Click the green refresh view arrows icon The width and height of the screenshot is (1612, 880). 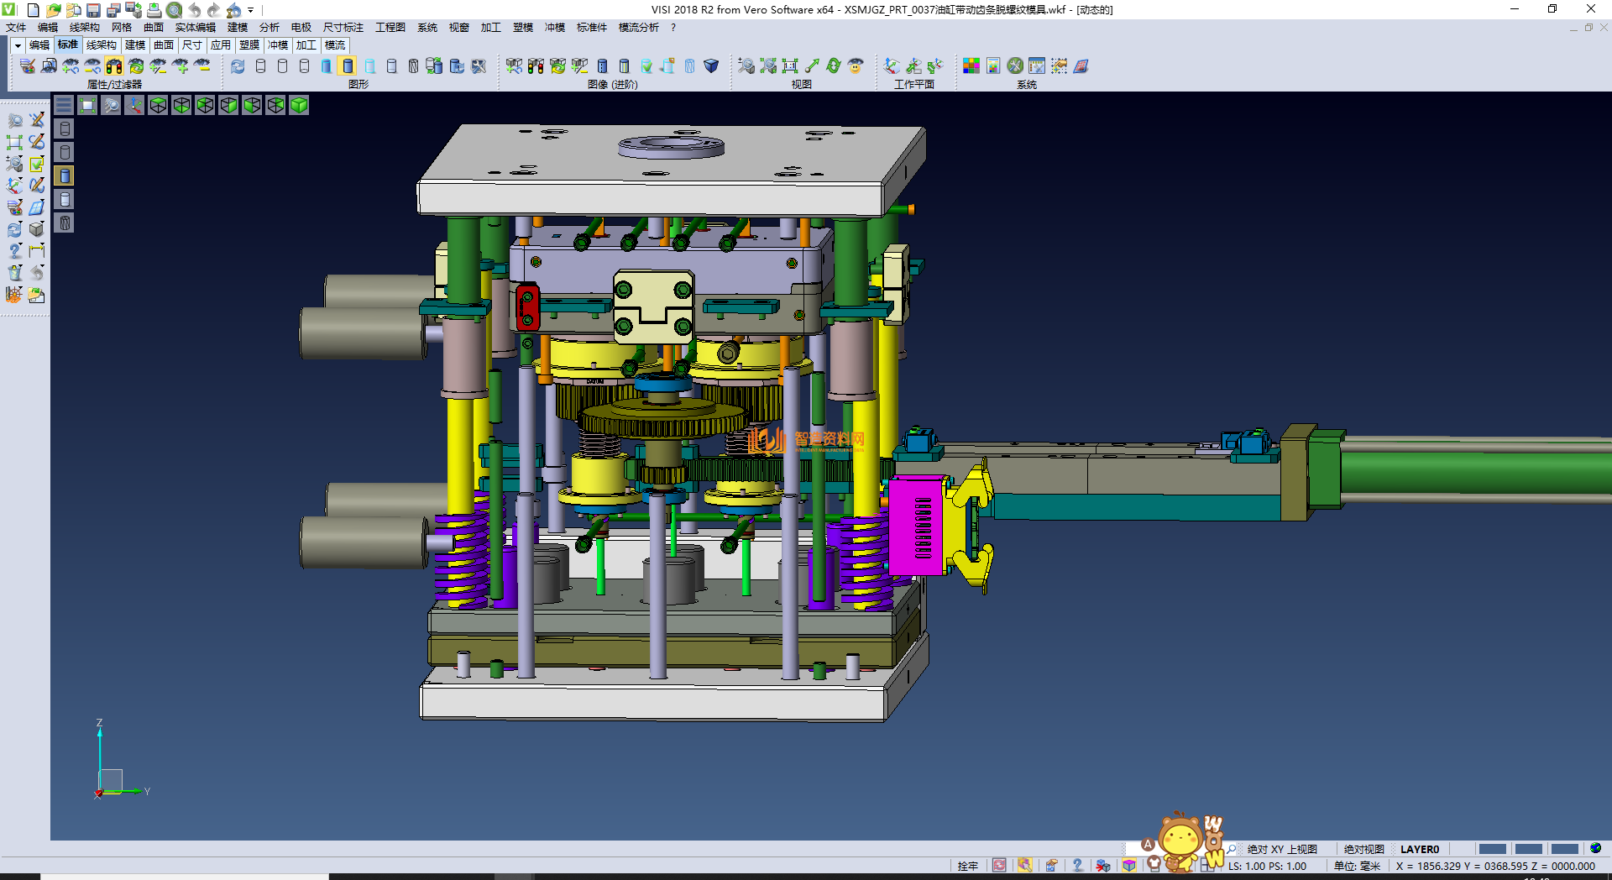click(833, 66)
